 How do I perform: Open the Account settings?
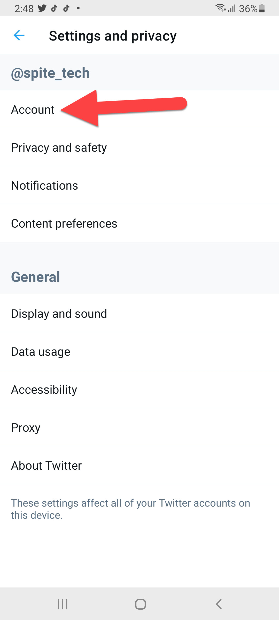[x=33, y=110]
